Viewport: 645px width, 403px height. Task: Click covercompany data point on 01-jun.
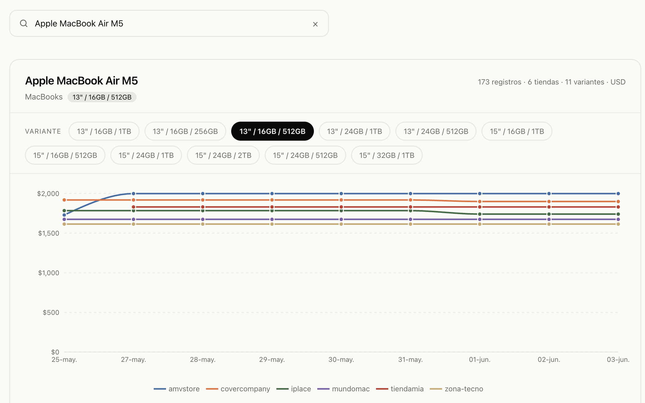coord(480,202)
